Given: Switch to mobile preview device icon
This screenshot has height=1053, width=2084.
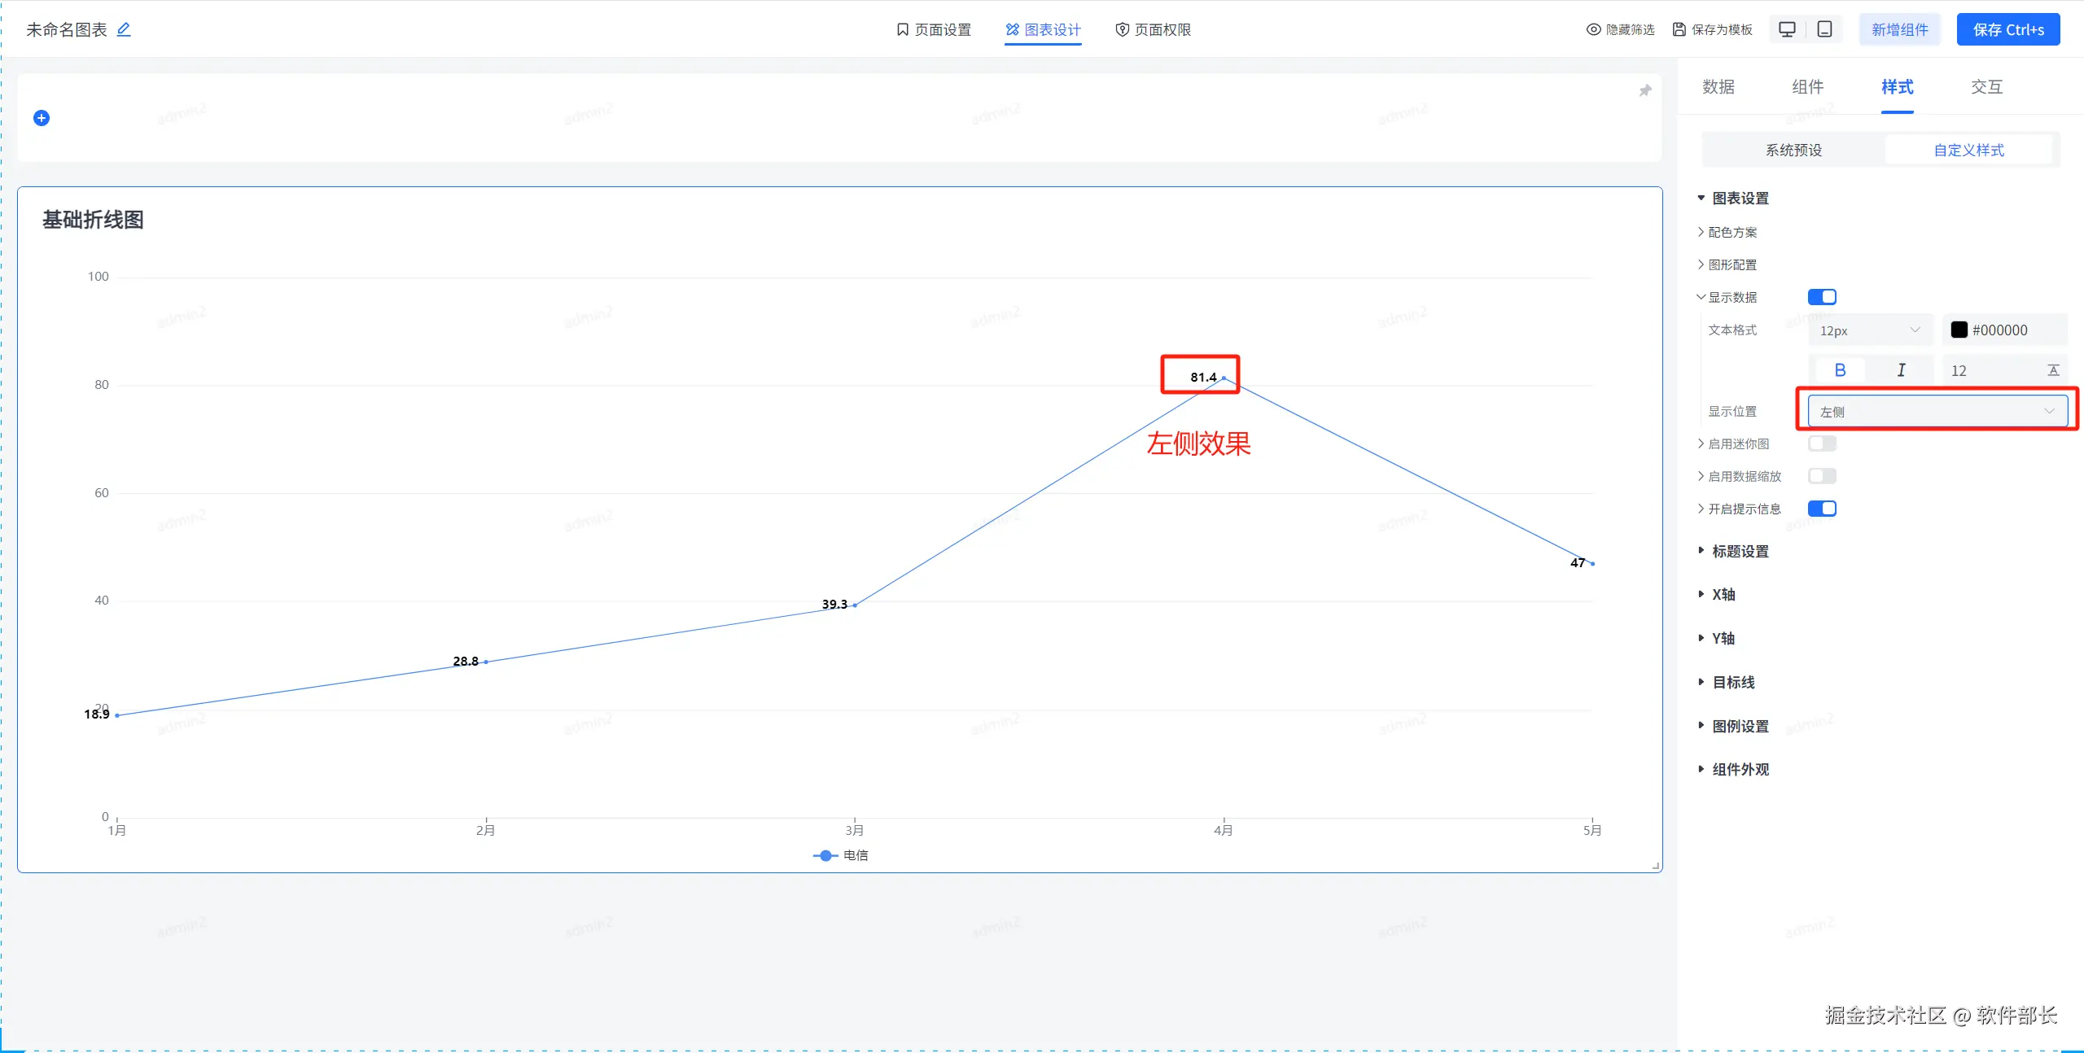Looking at the screenshot, I should tap(1825, 29).
